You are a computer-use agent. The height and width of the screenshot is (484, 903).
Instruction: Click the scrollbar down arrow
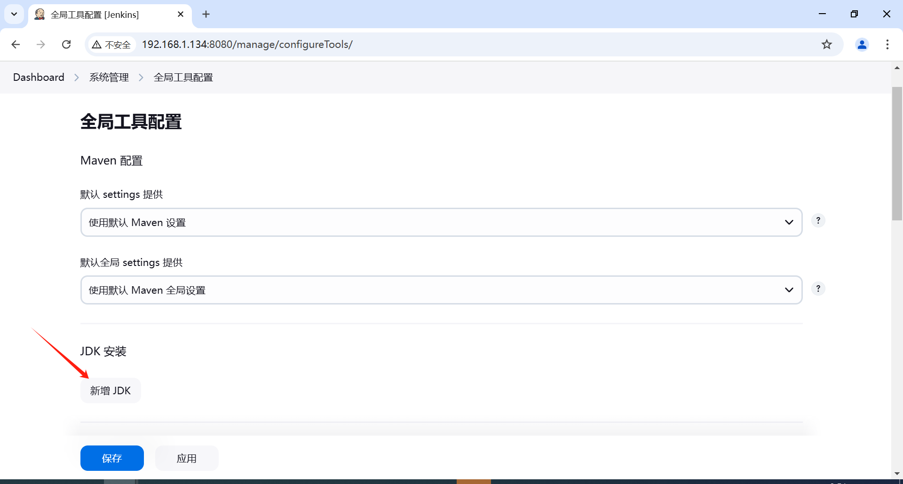click(x=897, y=473)
